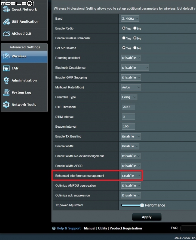The height and width of the screenshot is (240, 196).
Task: Open Guest Network menu item
Action: [x=24, y=10]
